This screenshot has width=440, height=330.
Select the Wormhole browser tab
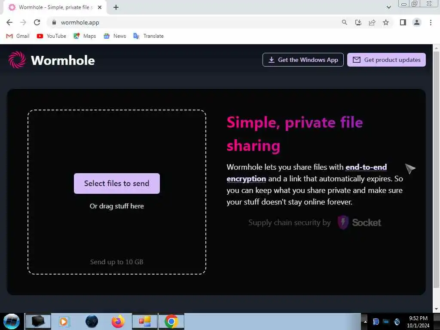coord(55,7)
